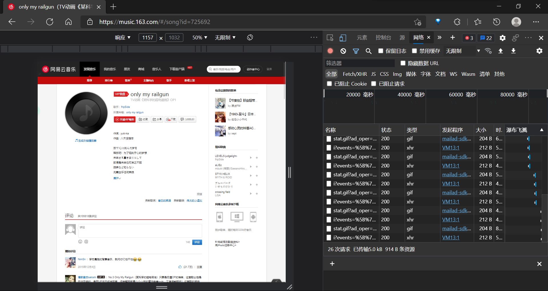548x291 pixels.
Task: Rotate the device viewport
Action: [250, 37]
